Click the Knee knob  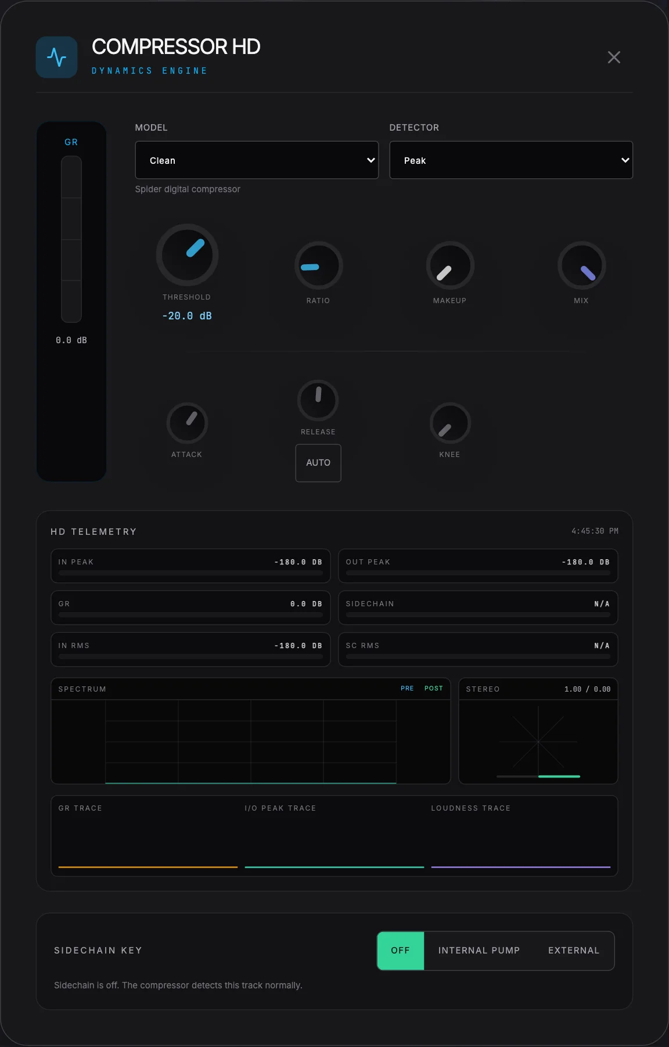[x=450, y=423]
